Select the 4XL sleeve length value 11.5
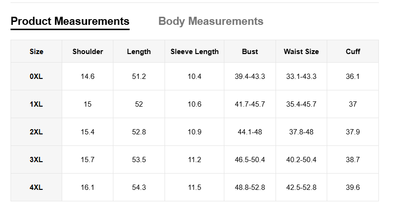The width and height of the screenshot is (398, 209). (x=194, y=187)
